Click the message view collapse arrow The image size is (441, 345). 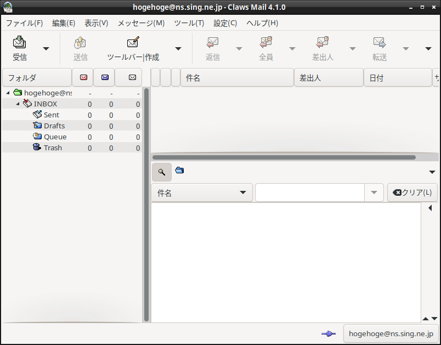coord(430,208)
